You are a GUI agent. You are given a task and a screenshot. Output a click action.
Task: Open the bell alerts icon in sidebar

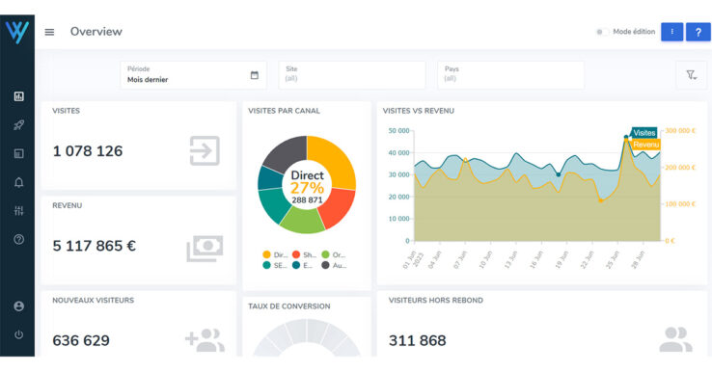[x=18, y=182]
